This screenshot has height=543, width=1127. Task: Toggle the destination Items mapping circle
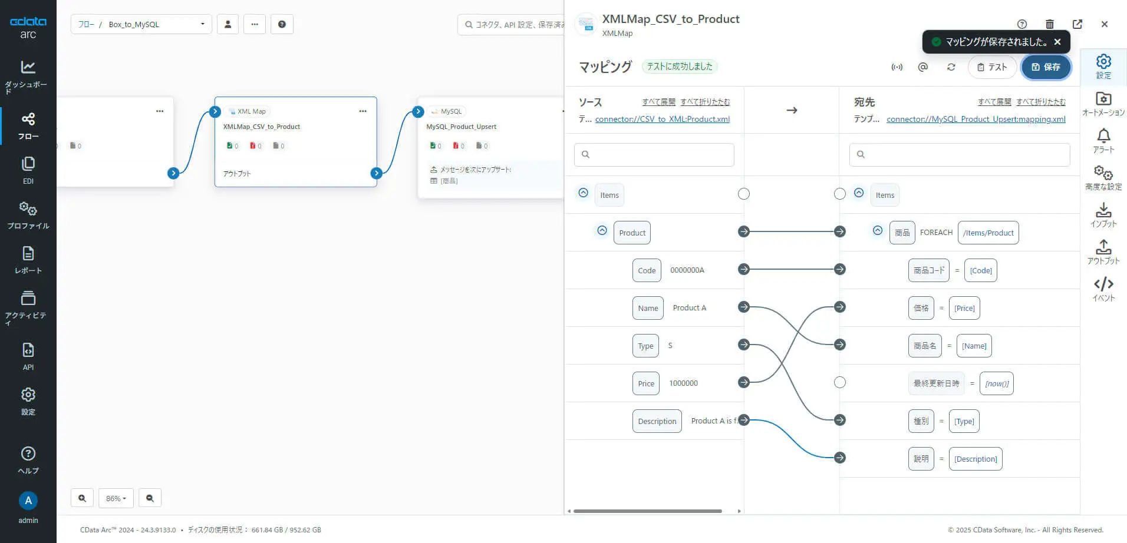(840, 194)
